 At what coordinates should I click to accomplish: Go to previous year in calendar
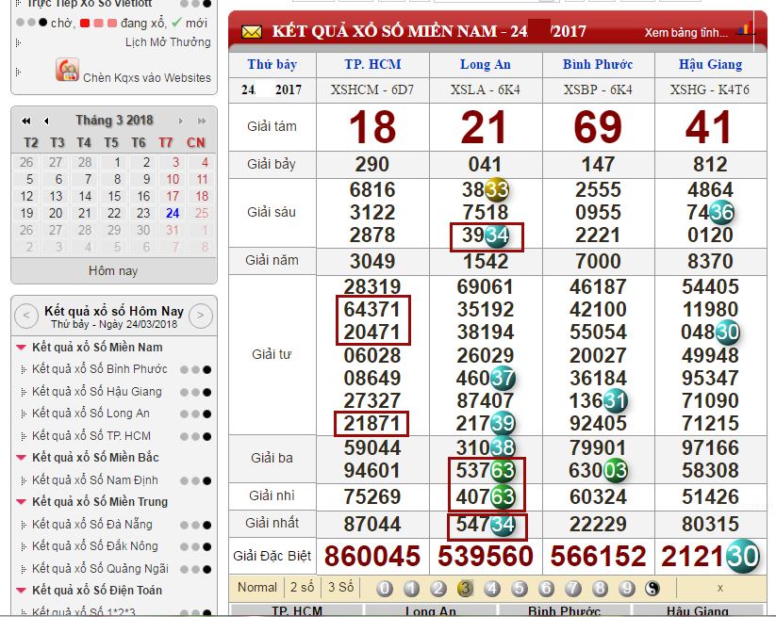(x=26, y=122)
